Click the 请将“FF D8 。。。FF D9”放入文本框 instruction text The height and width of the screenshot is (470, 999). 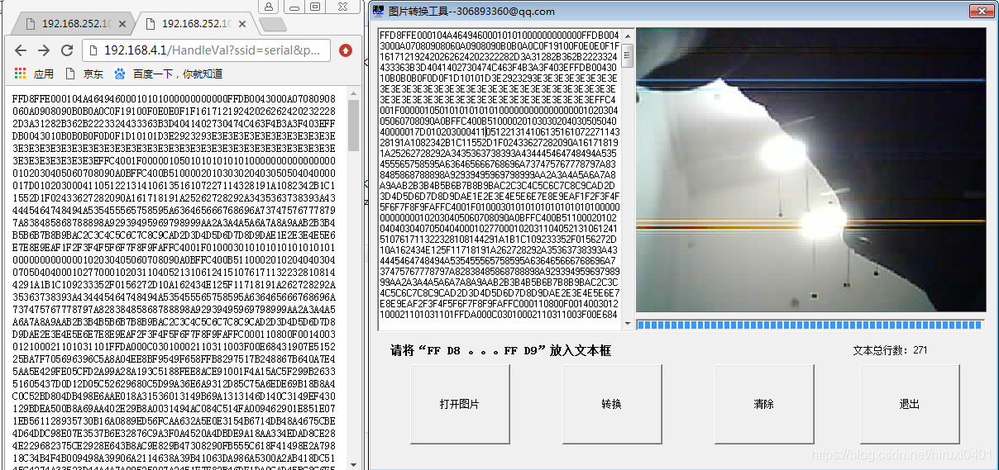(500, 351)
